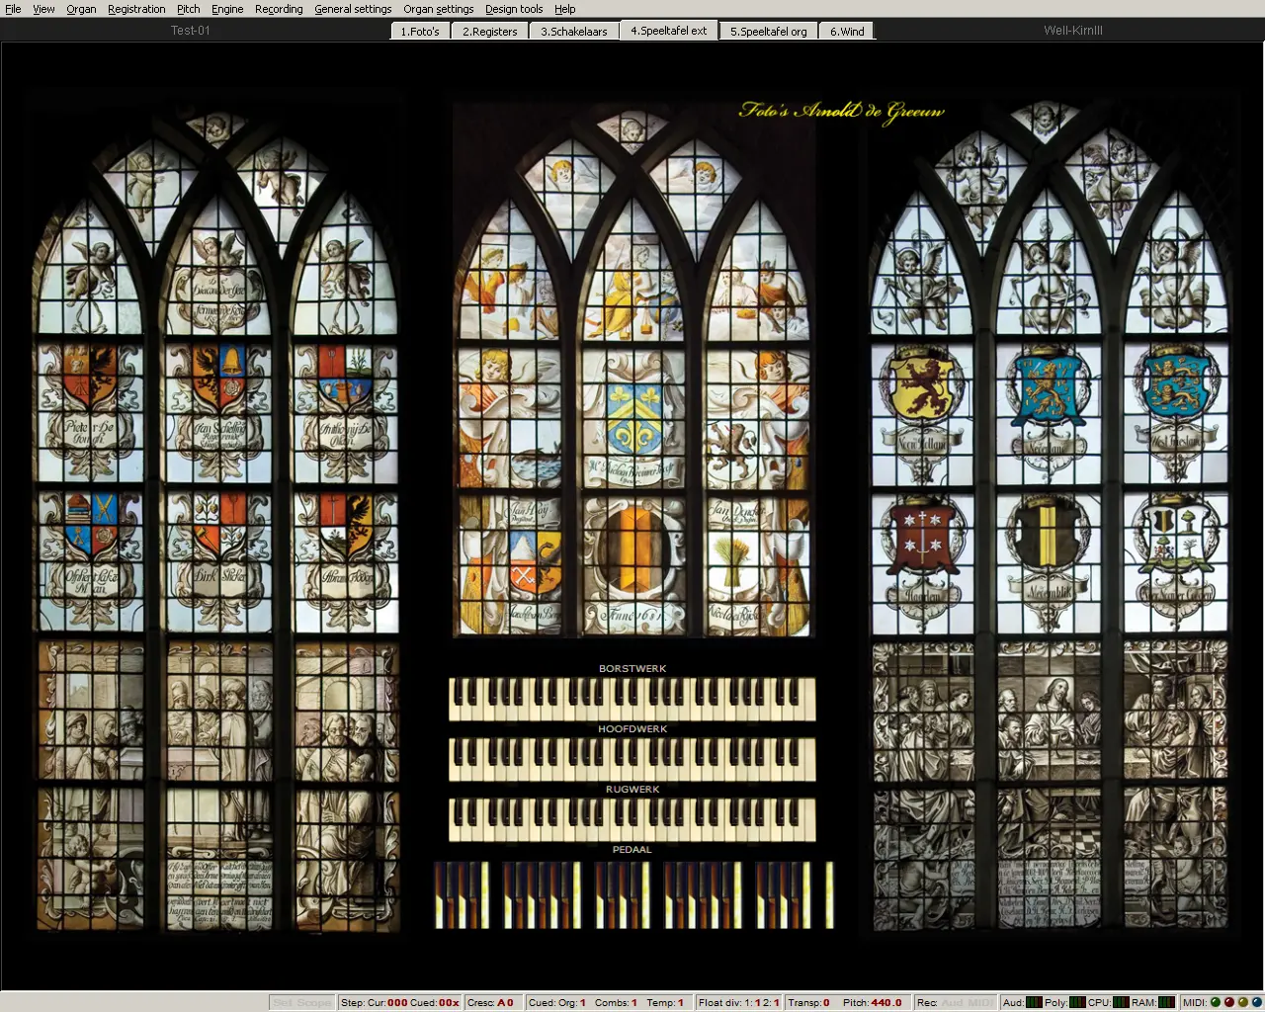Click the CPU usage meter
This screenshot has width=1265, height=1012.
point(1122,1002)
